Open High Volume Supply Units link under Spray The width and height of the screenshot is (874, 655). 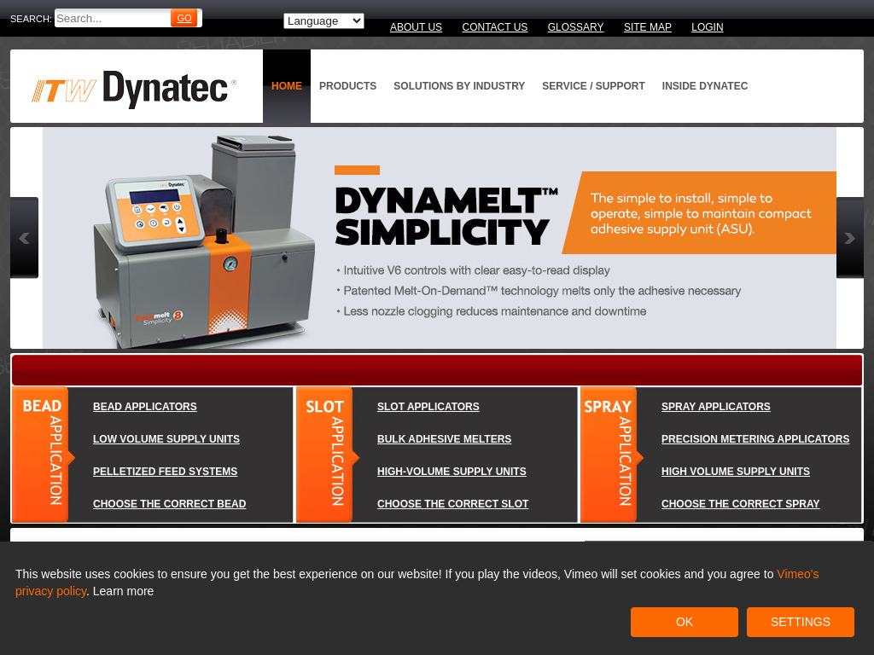coord(735,471)
